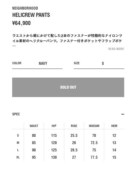
Task: Click the SPEC section heading
Action: click(16, 114)
